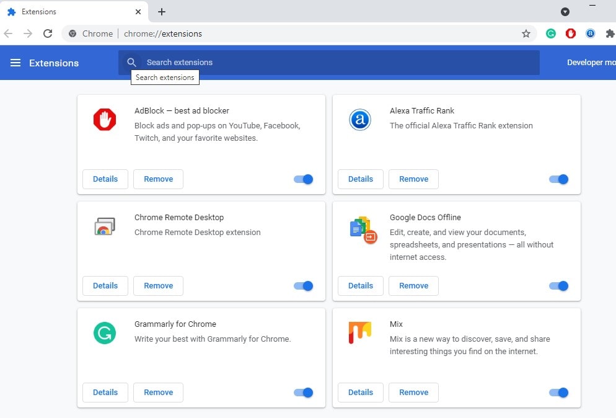Image resolution: width=616 pixels, height=418 pixels.
Task: Open a new tab with plus button
Action: click(162, 12)
